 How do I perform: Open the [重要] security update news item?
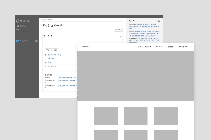pos(144,34)
